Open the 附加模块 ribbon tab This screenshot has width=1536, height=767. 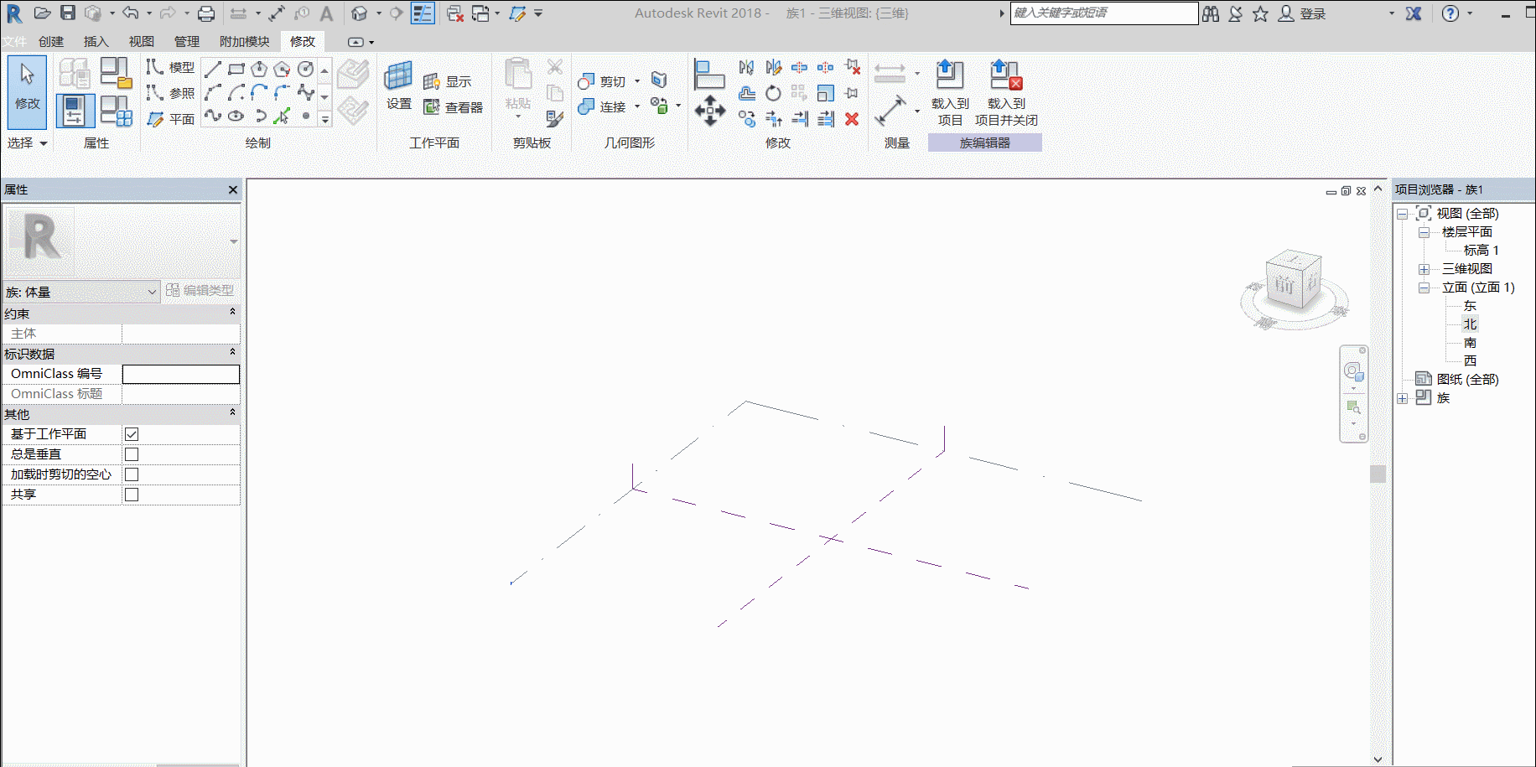(245, 41)
